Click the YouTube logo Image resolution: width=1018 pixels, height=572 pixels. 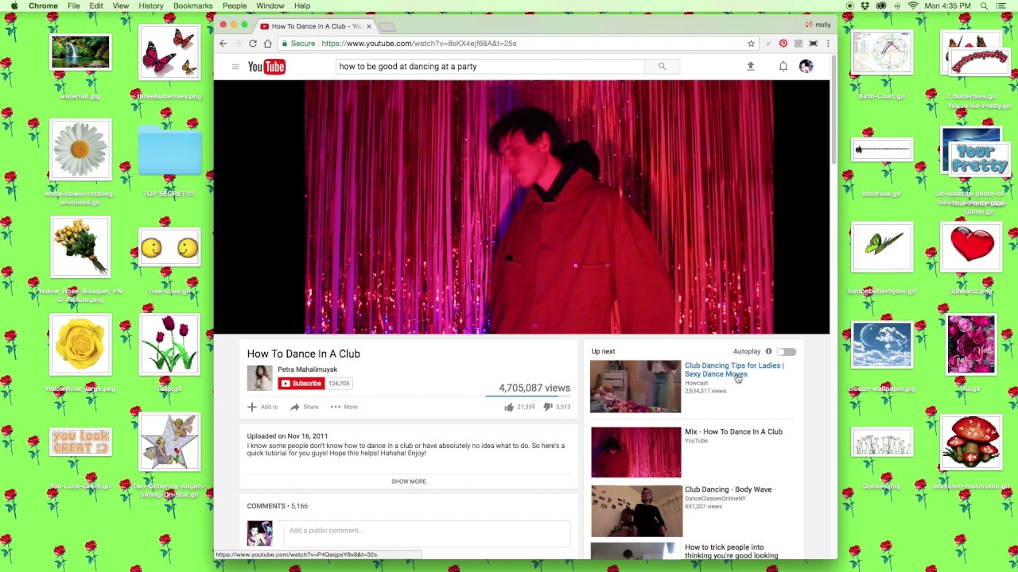(266, 67)
